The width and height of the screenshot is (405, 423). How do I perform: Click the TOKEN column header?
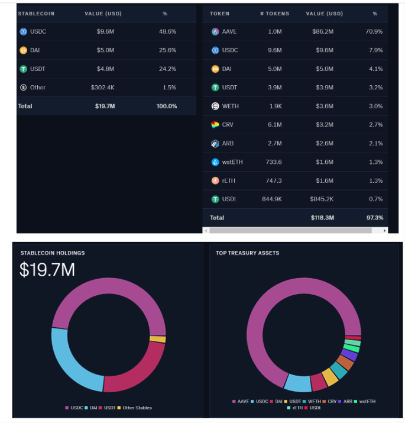coord(220,13)
